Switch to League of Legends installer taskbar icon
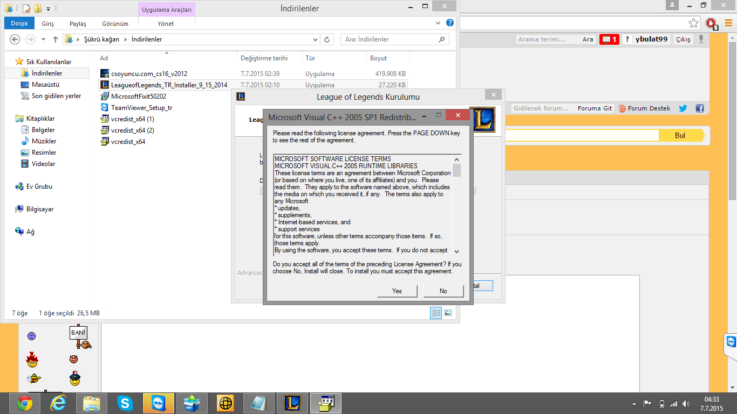This screenshot has width=737, height=414. click(292, 403)
